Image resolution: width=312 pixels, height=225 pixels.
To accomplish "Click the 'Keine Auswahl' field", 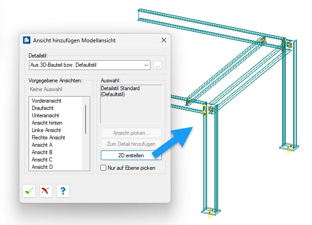I will (59, 89).
